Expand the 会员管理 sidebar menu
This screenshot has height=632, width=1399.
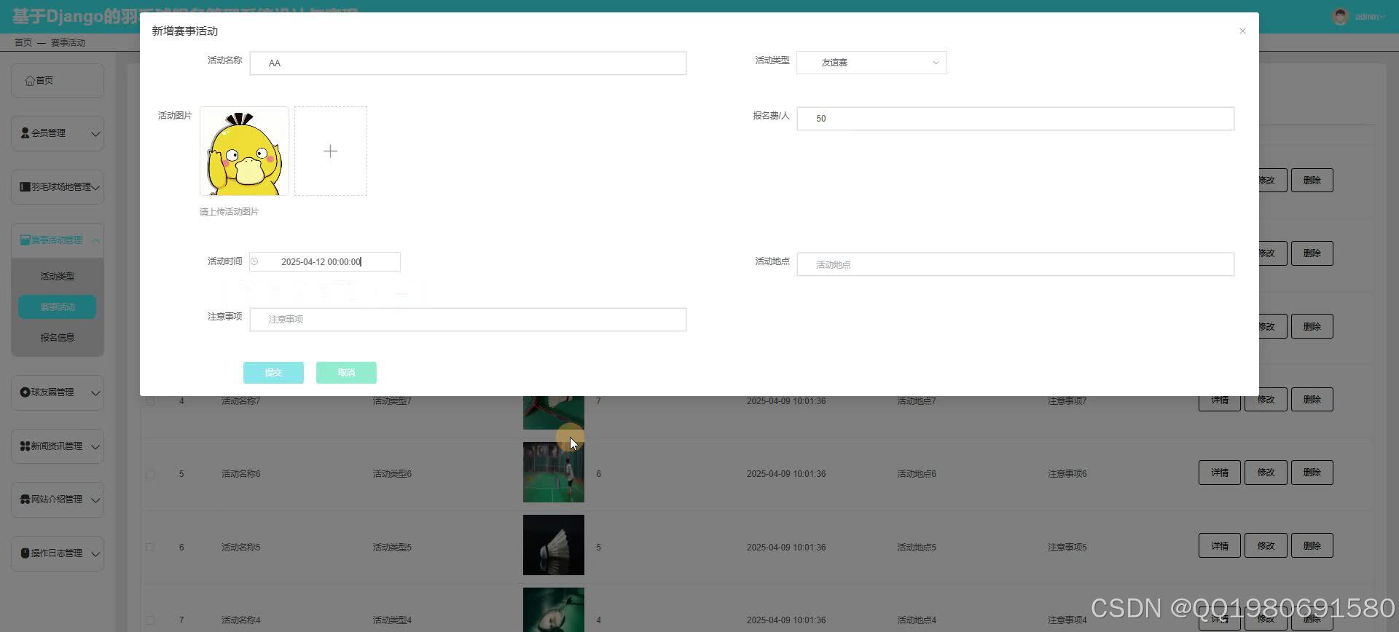pos(58,134)
